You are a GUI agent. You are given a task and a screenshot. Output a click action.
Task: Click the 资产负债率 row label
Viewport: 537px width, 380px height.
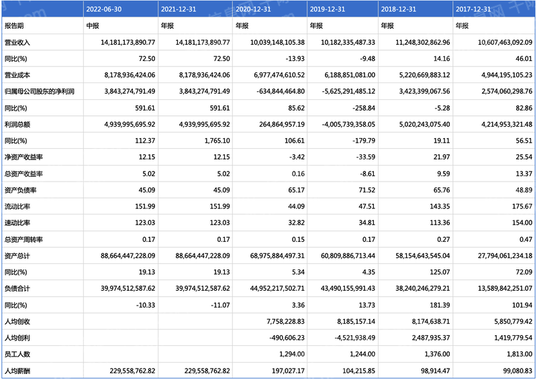(x=21, y=190)
